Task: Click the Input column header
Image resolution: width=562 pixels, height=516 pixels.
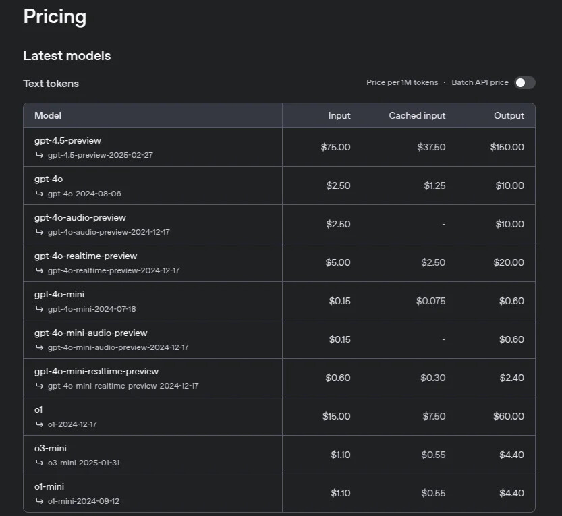Action: pyautogui.click(x=339, y=115)
